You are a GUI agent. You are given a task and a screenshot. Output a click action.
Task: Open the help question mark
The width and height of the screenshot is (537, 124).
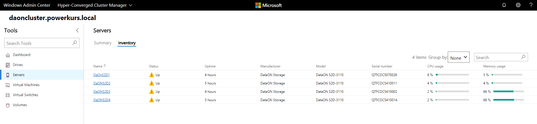click(531, 5)
